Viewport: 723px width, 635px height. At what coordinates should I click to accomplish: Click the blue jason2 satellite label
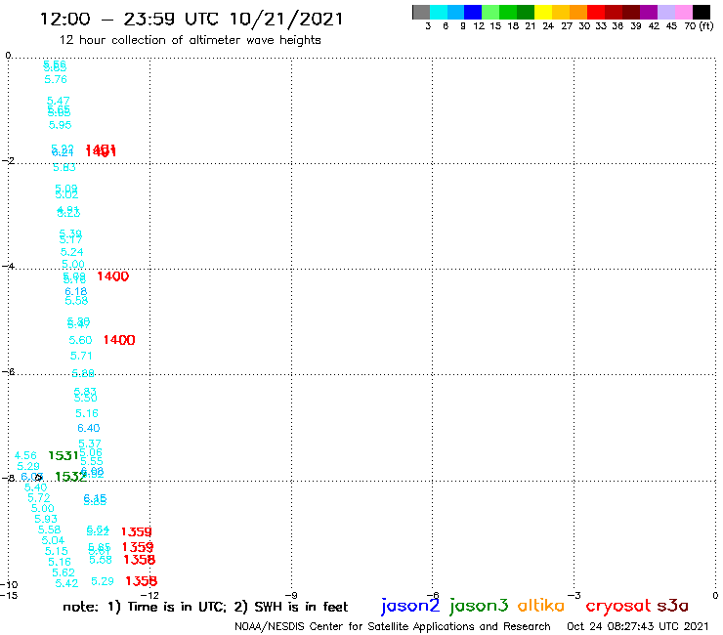[x=410, y=606]
